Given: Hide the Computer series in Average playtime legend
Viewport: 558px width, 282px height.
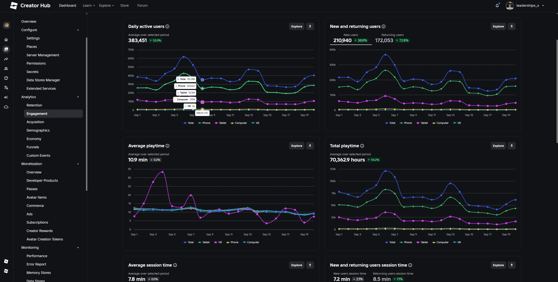Looking at the screenshot, I should click(x=251, y=242).
